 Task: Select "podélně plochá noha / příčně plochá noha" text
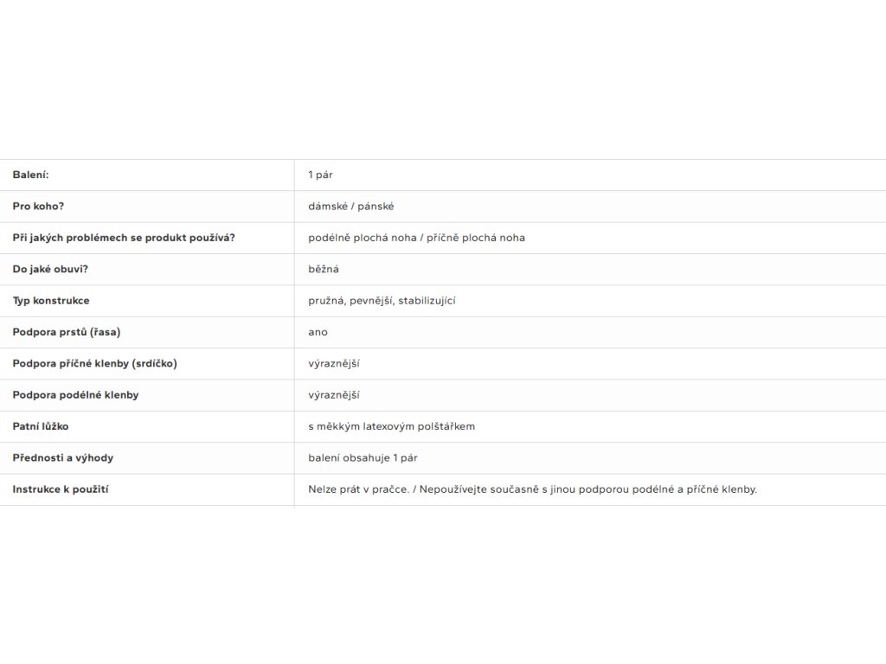point(416,238)
